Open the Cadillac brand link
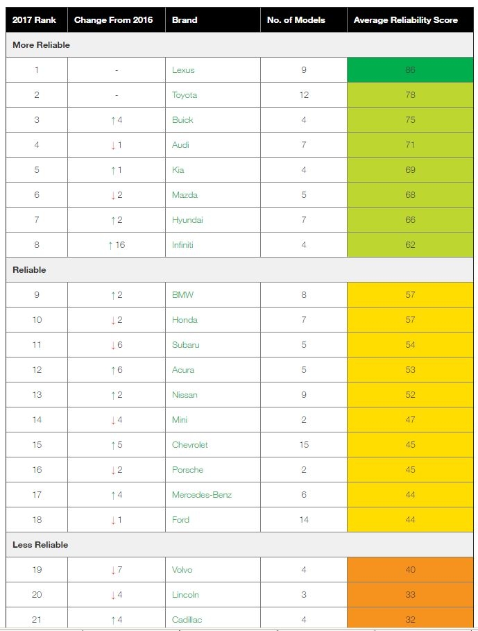This screenshot has width=478, height=631. 187,619
